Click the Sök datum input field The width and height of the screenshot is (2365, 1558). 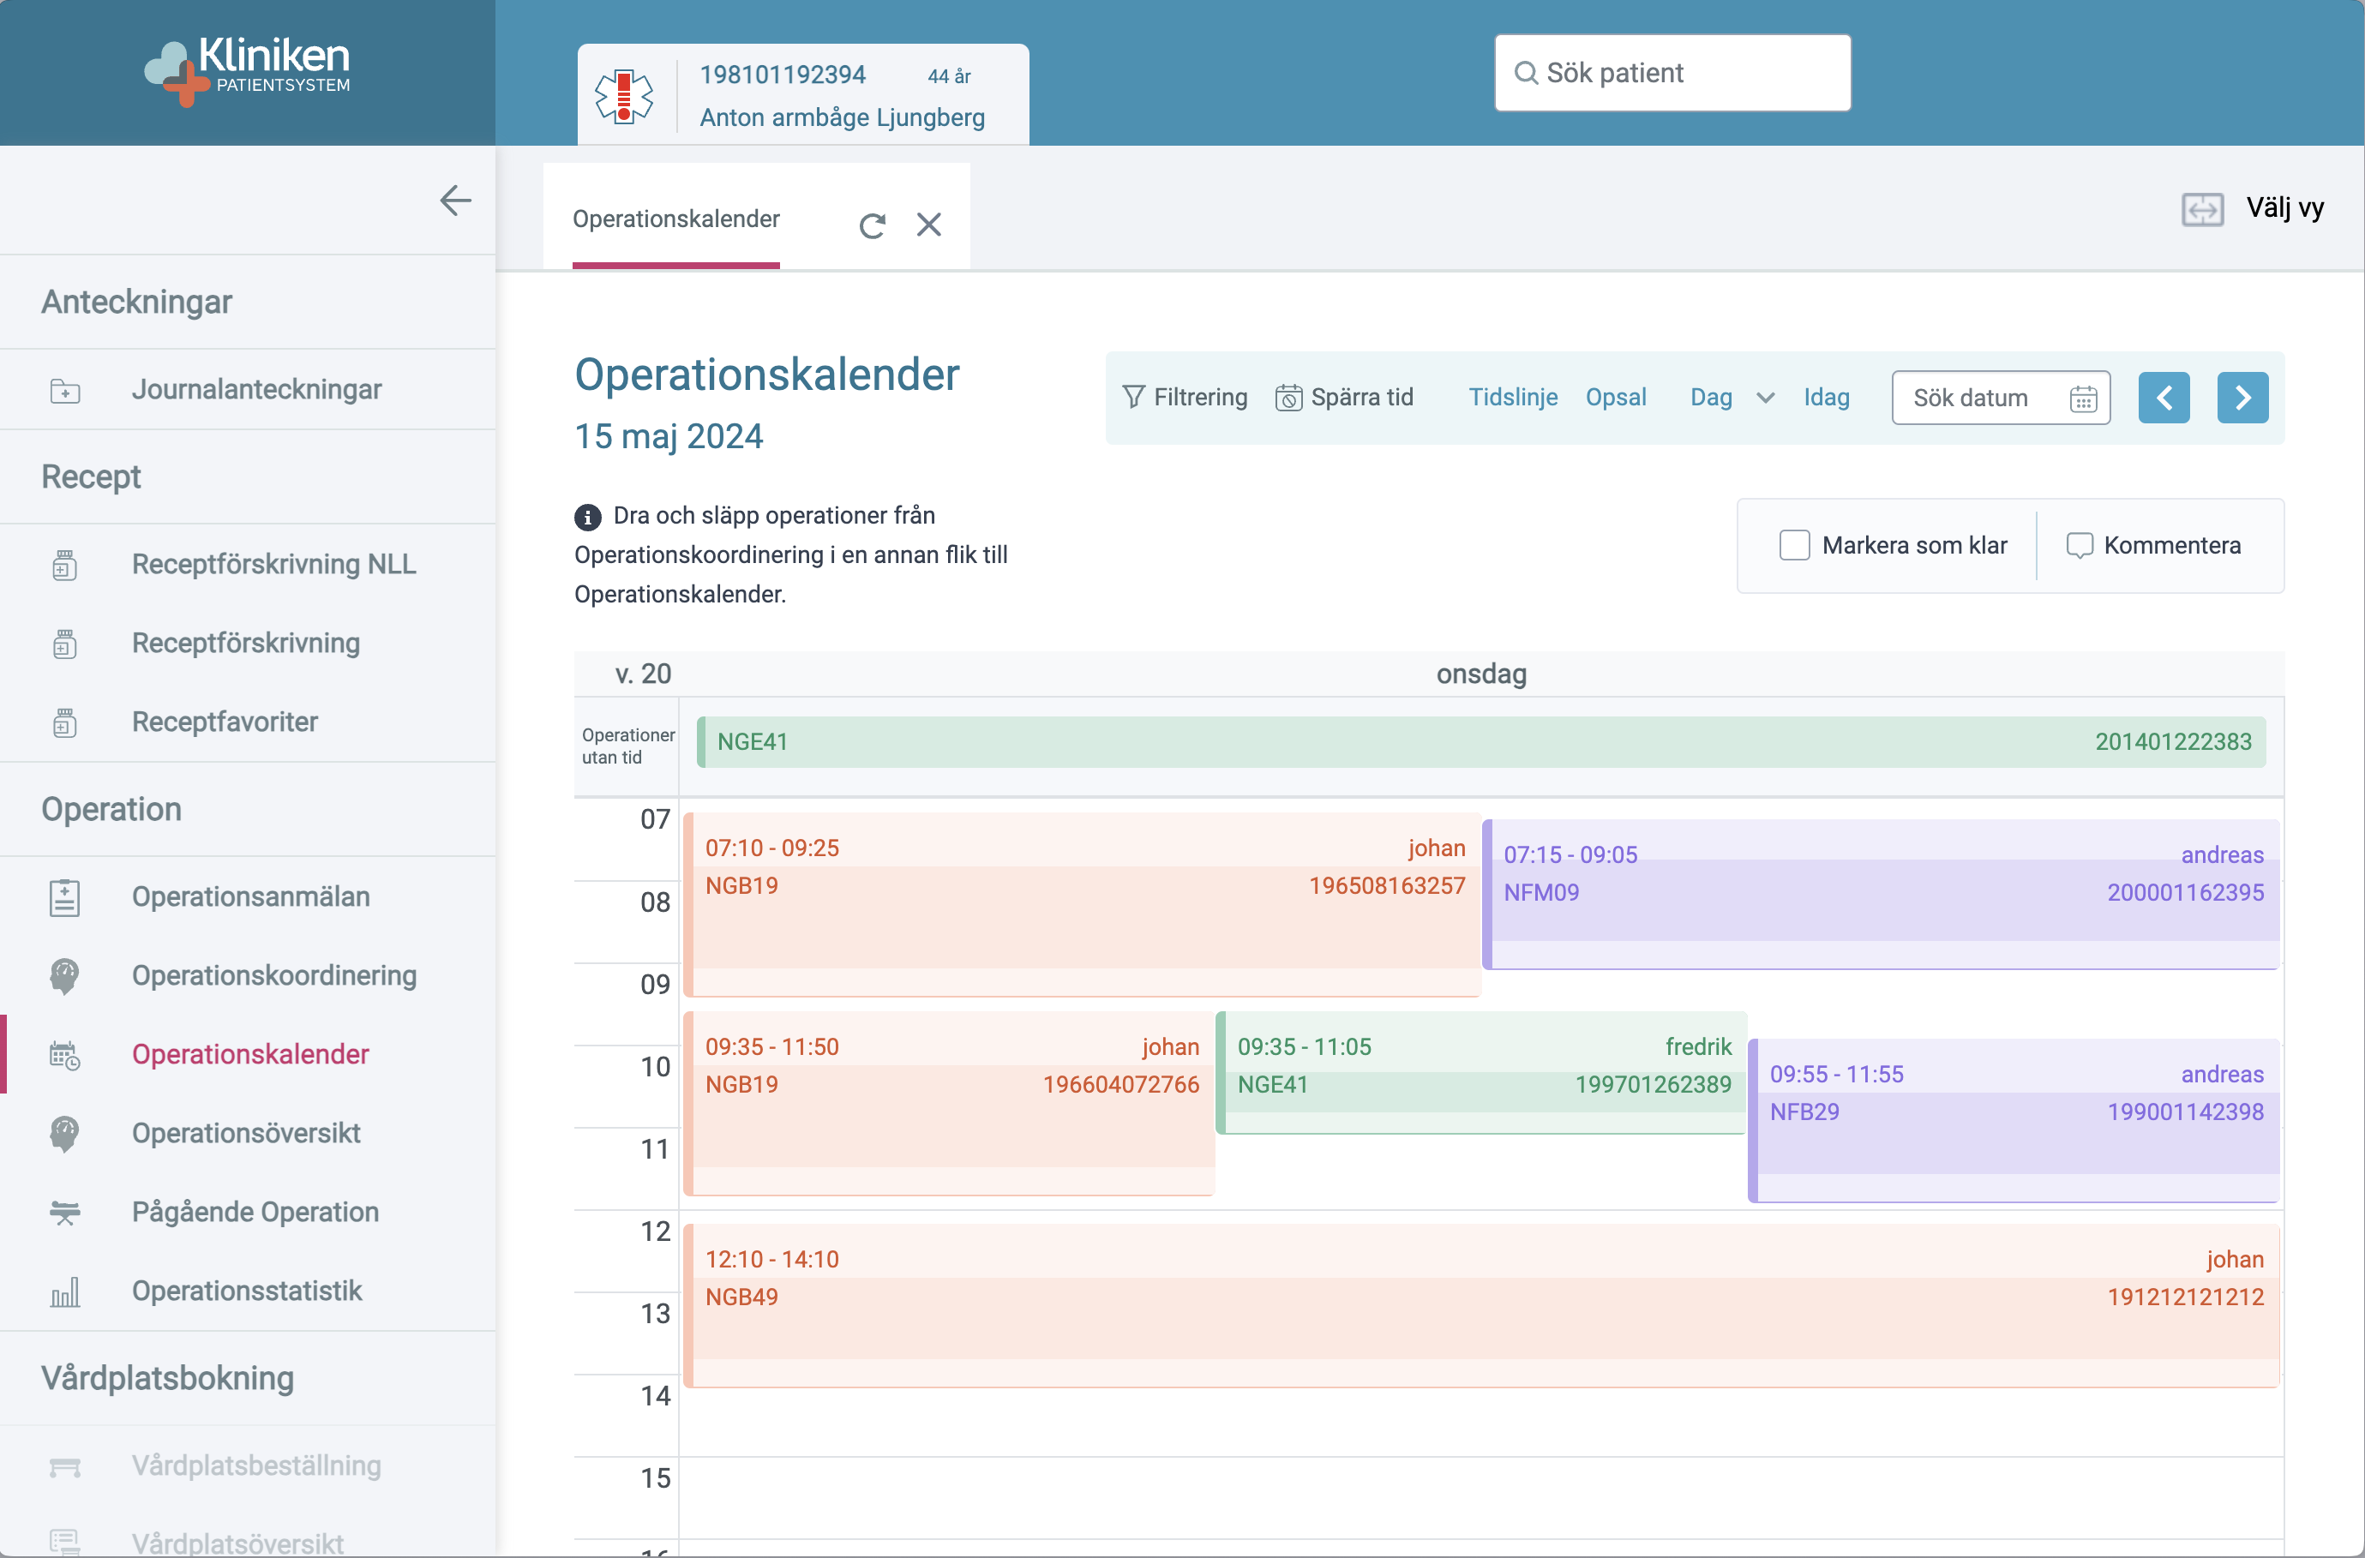click(2001, 398)
